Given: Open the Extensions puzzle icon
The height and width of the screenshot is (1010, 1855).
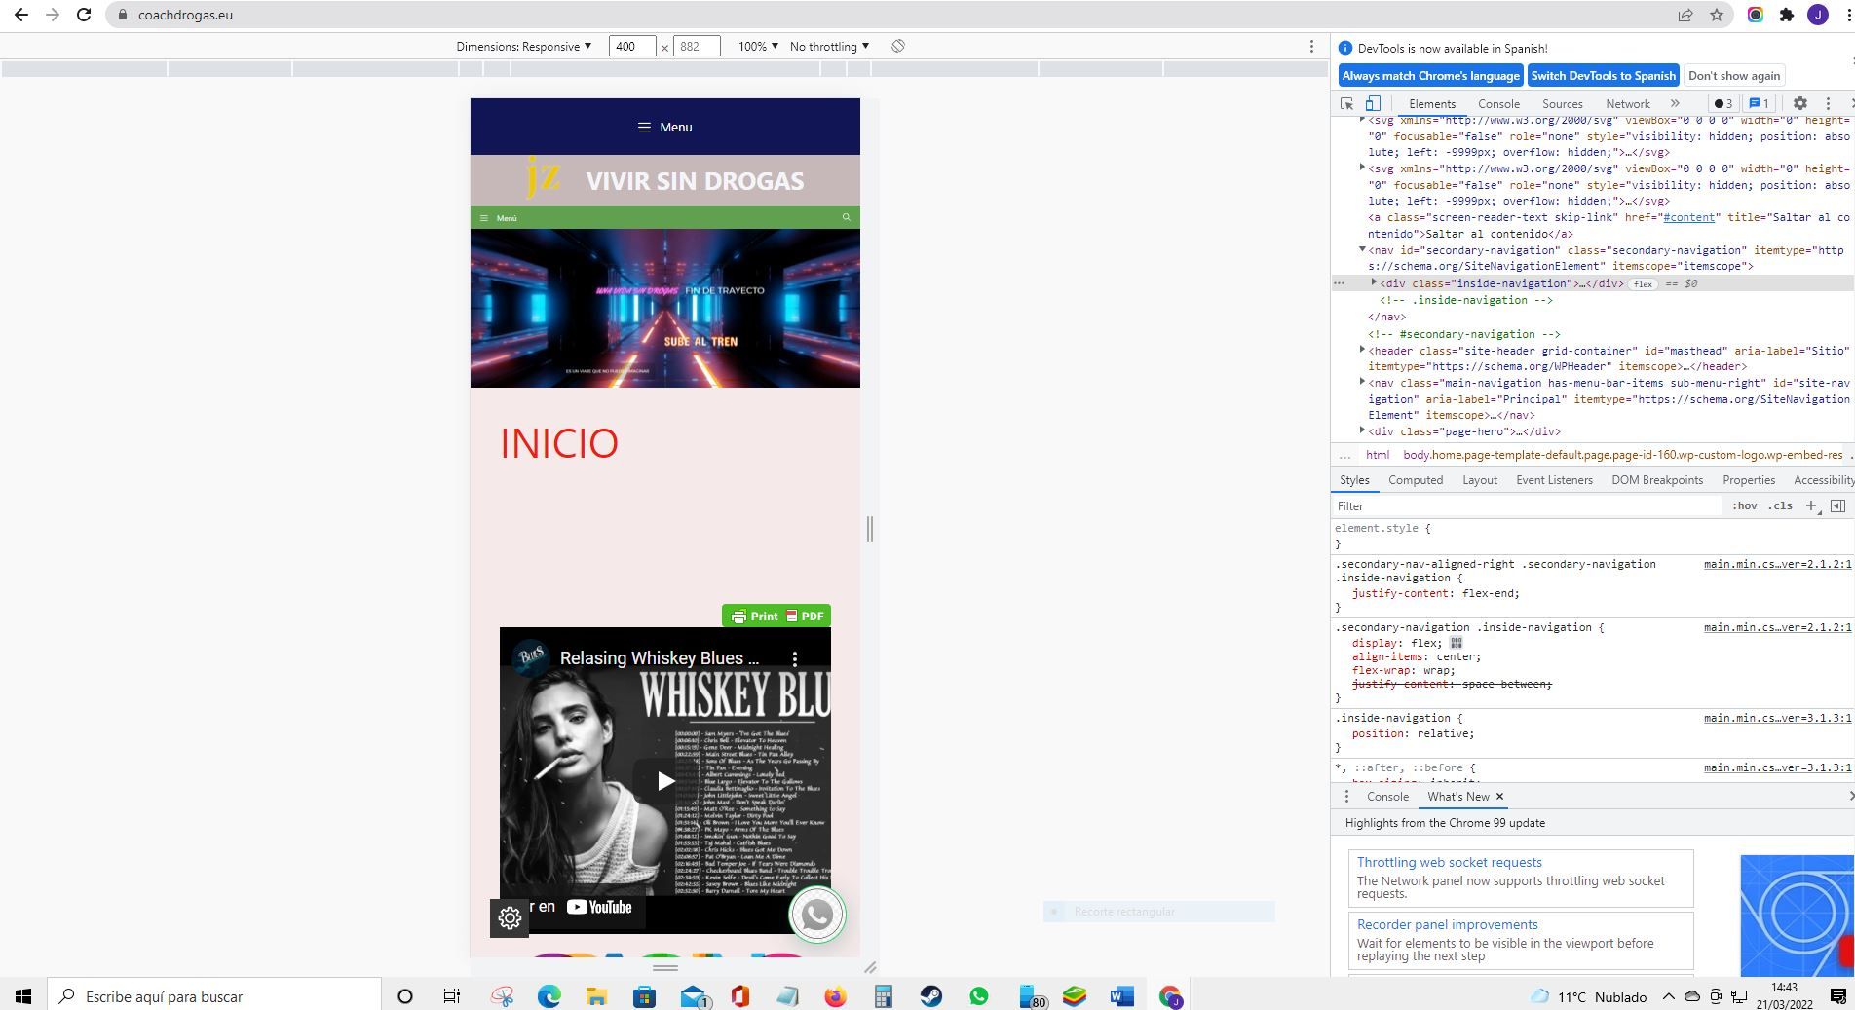Looking at the screenshot, I should [x=1787, y=15].
